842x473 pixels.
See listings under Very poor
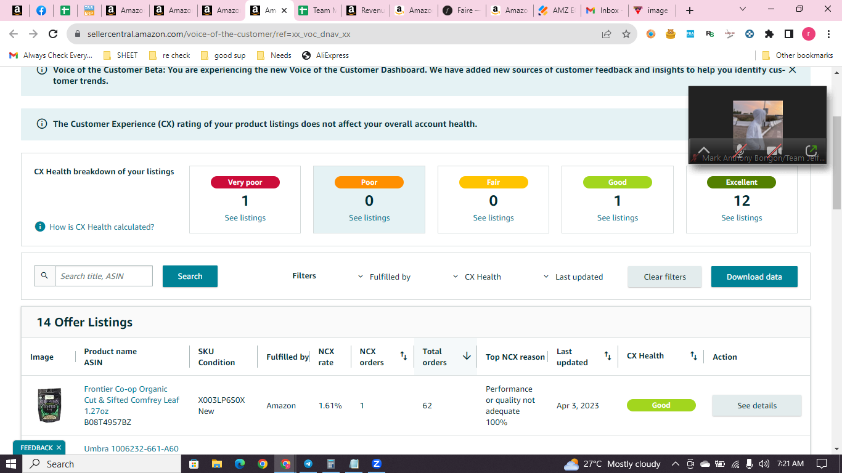(x=245, y=217)
